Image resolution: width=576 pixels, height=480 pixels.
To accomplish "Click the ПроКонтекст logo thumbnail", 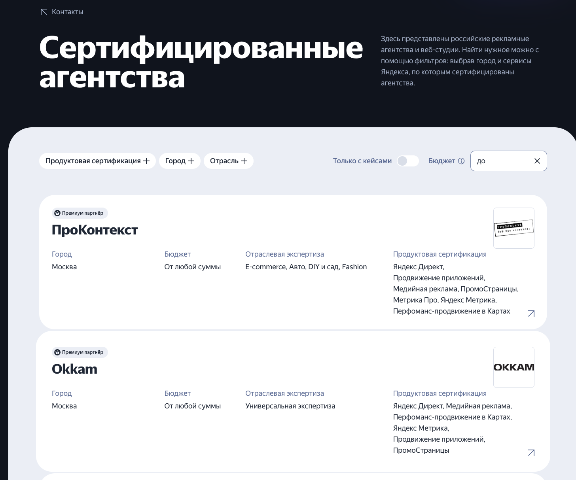I will click(514, 228).
